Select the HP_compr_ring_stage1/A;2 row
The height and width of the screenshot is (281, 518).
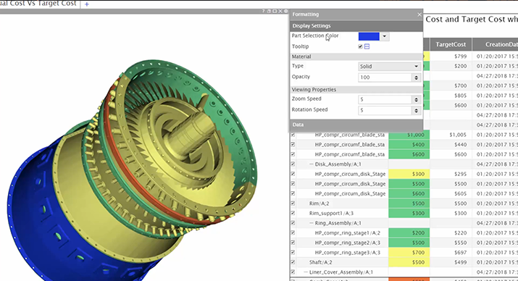coord(347,232)
